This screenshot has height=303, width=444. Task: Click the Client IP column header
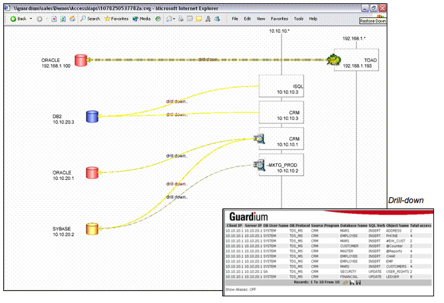point(234,225)
